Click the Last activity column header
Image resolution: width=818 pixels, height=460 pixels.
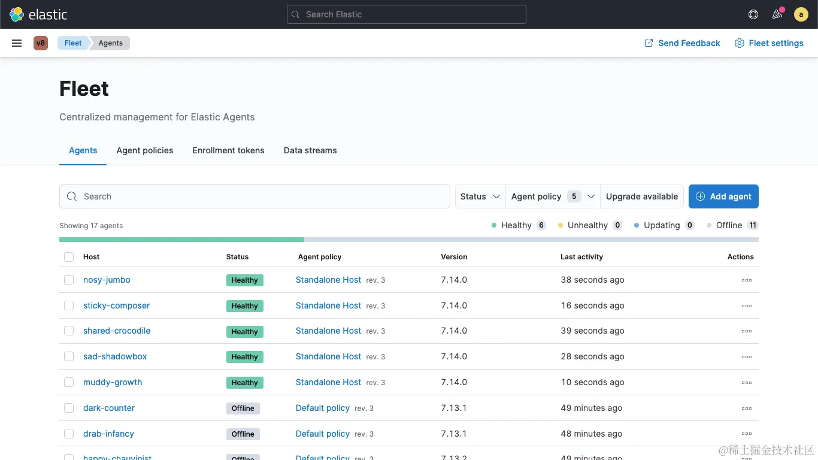coord(581,257)
